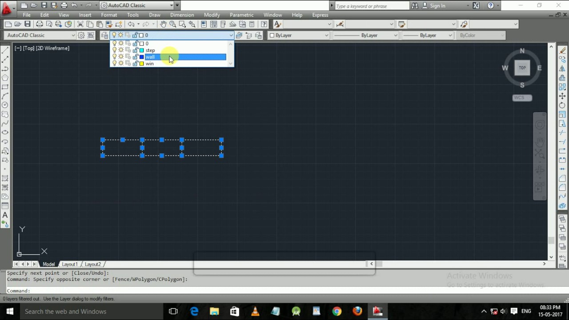Screen dimensions: 569x320
Task: Click the Erase tool in Modify toolbar
Action: tap(562, 50)
